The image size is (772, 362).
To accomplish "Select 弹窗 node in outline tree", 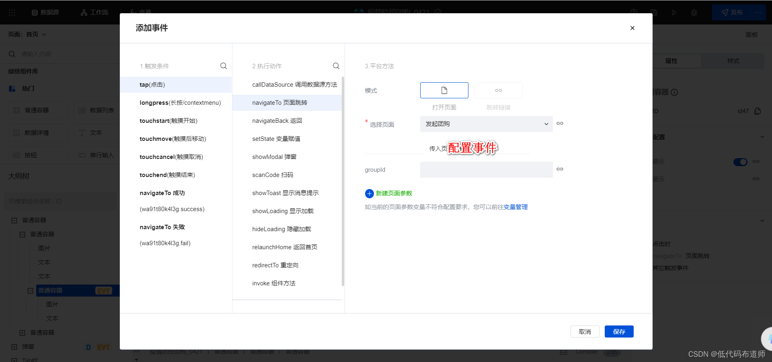I will click(28, 347).
